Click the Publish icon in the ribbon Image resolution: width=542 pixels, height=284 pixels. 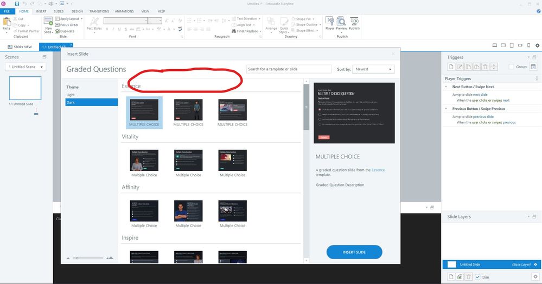[x=354, y=23]
